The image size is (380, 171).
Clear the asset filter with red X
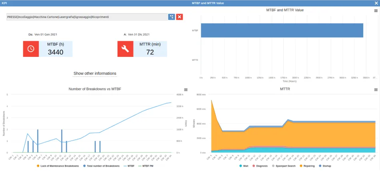[180, 17]
